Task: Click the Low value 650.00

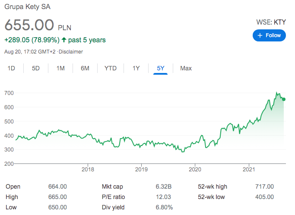Action: (x=57, y=207)
